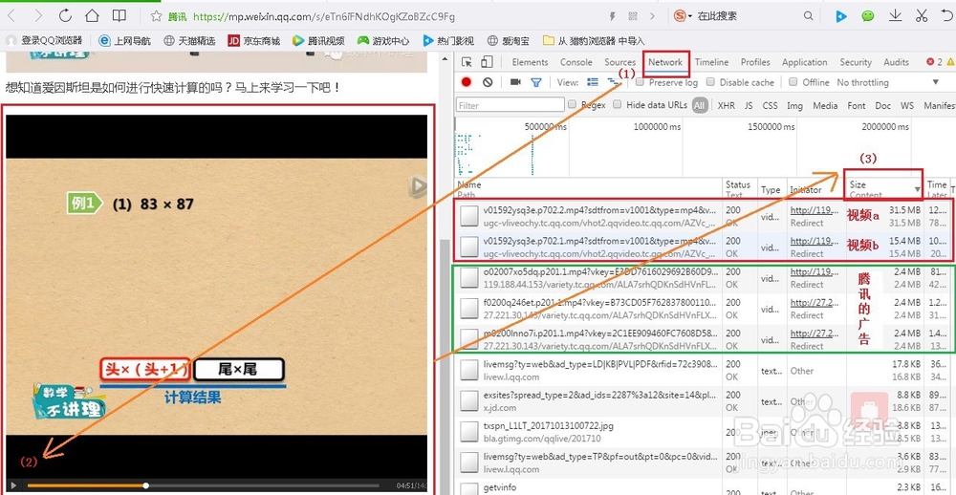Screen dimensions: 956x495
Task: Open the 游戏中心 bookmark
Action: click(383, 41)
